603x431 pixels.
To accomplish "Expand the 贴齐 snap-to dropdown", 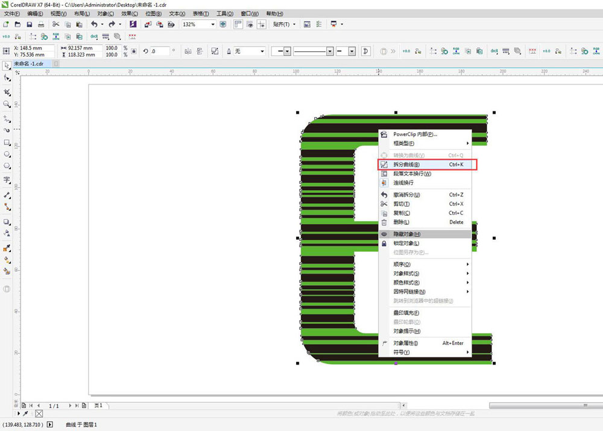I will point(285,25).
